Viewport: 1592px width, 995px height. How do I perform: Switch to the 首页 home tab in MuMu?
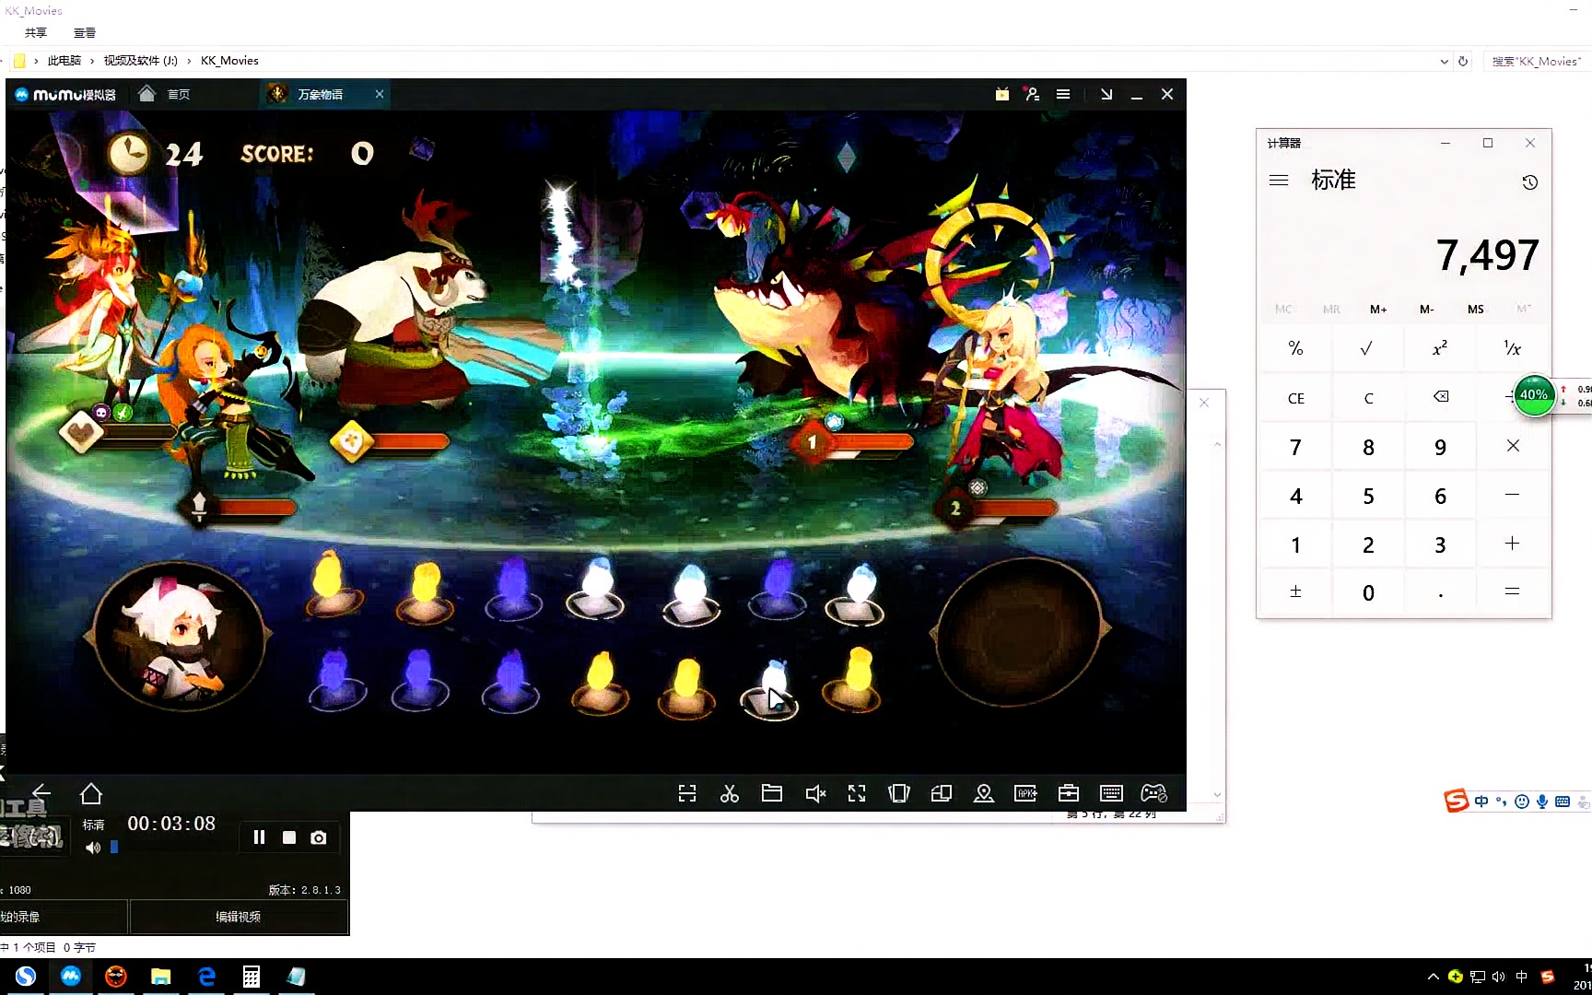(164, 94)
